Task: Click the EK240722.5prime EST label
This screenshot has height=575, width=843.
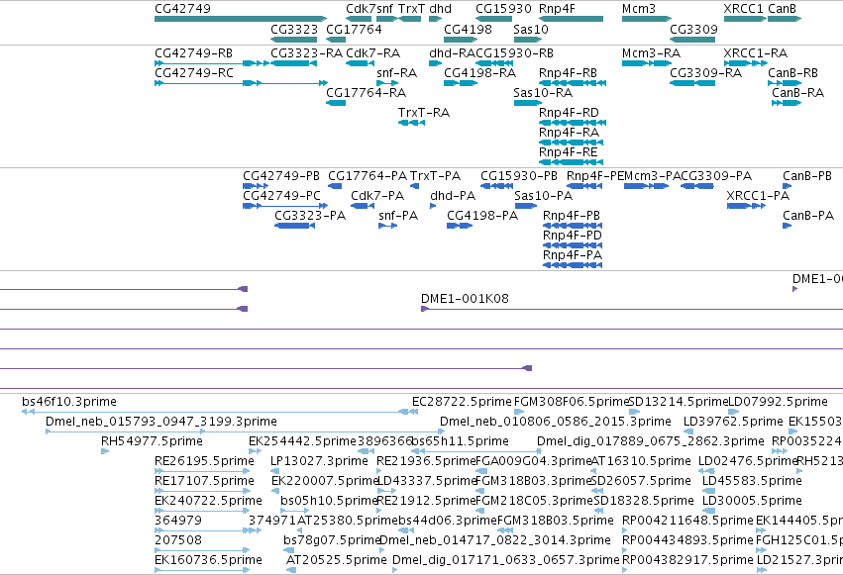Action: 208,502
